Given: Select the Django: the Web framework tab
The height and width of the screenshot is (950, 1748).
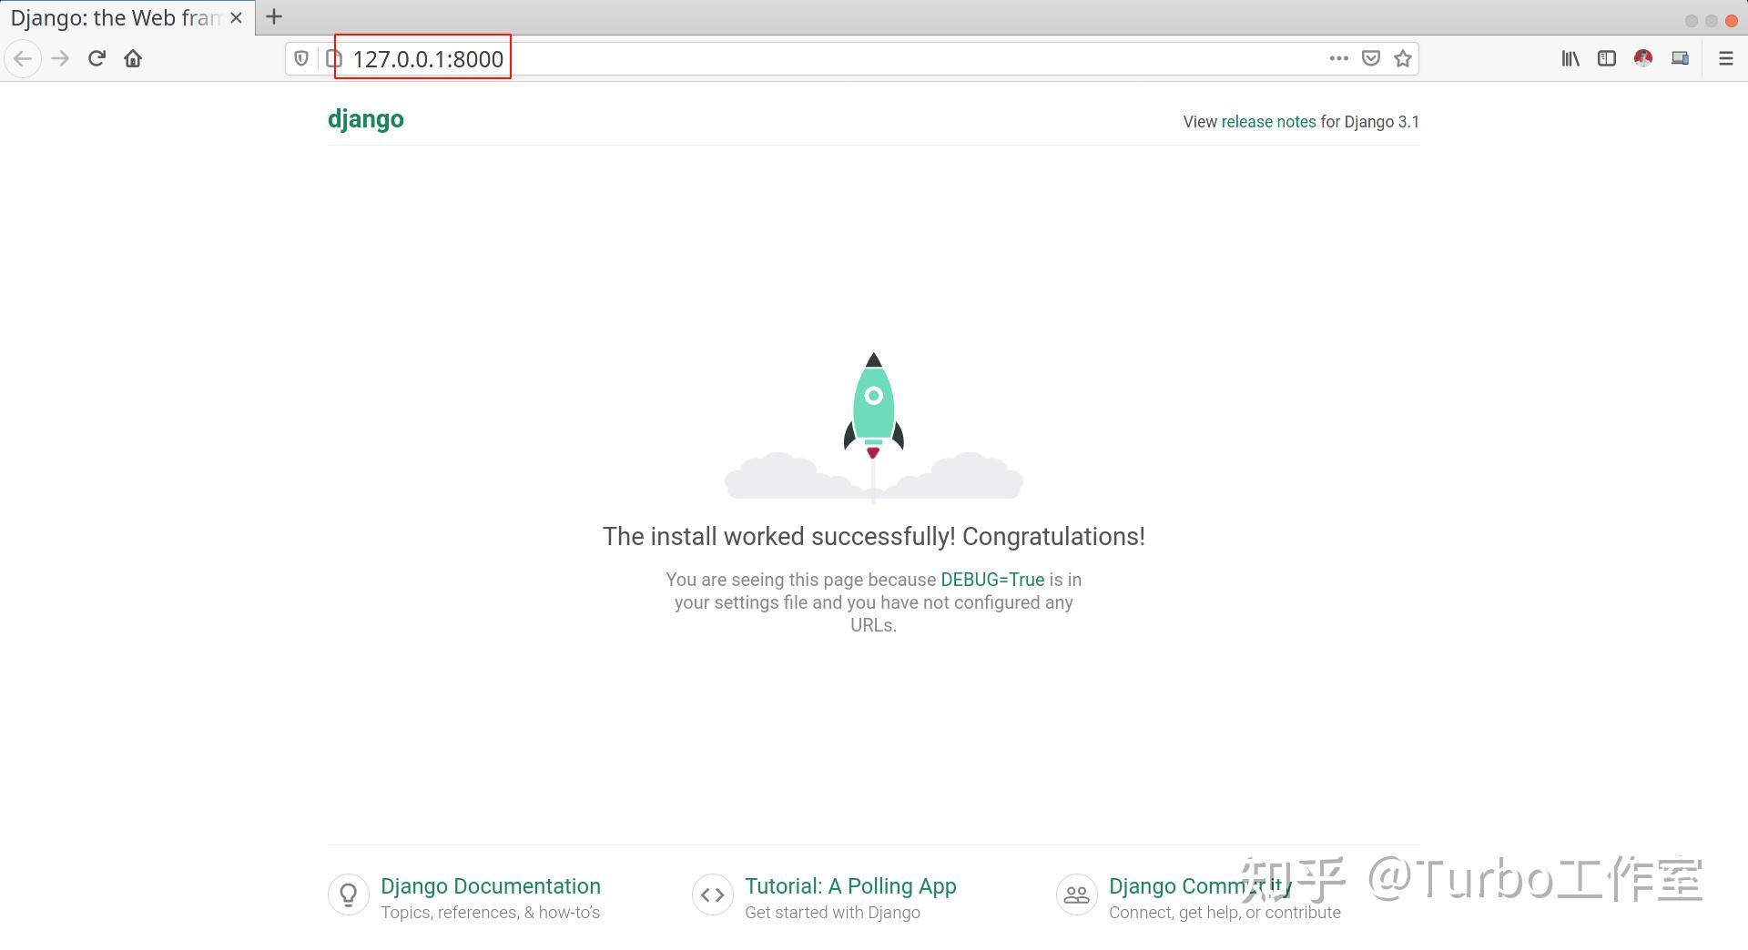Looking at the screenshot, I should point(127,18).
